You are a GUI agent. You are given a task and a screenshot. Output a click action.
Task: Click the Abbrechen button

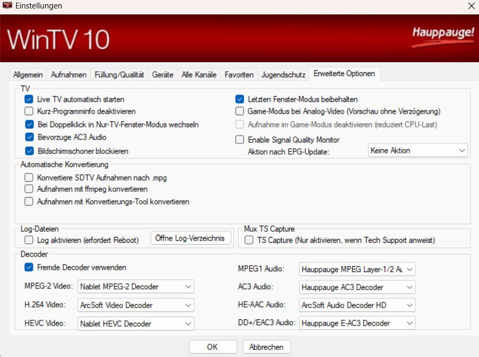click(266, 347)
